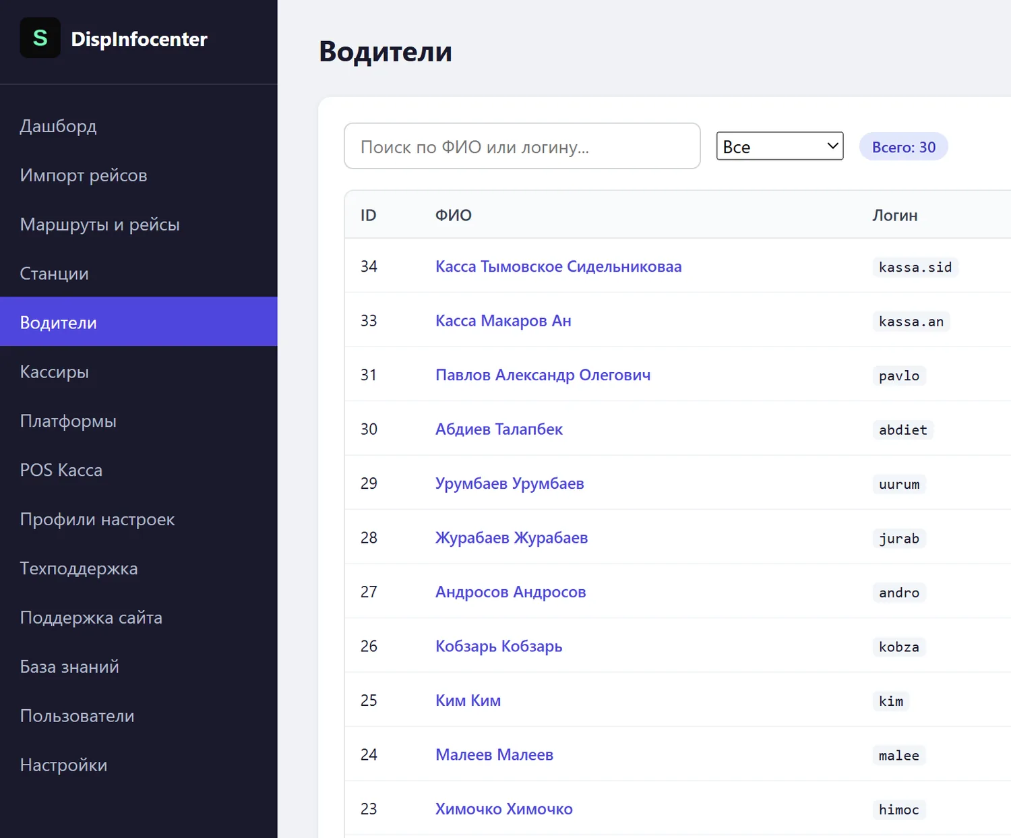
Task: Click ID cell 24
Action: (369, 755)
